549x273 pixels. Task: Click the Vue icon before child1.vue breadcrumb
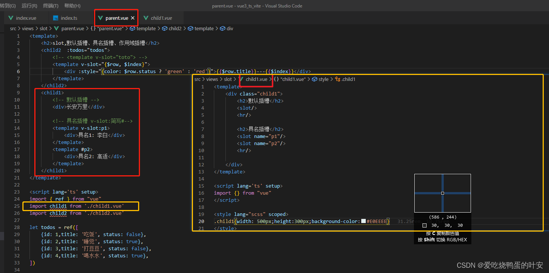[x=241, y=79]
